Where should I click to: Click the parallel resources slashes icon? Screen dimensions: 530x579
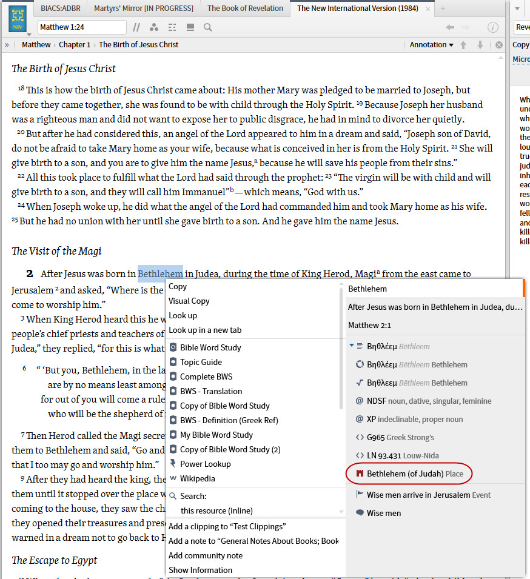[x=136, y=27]
